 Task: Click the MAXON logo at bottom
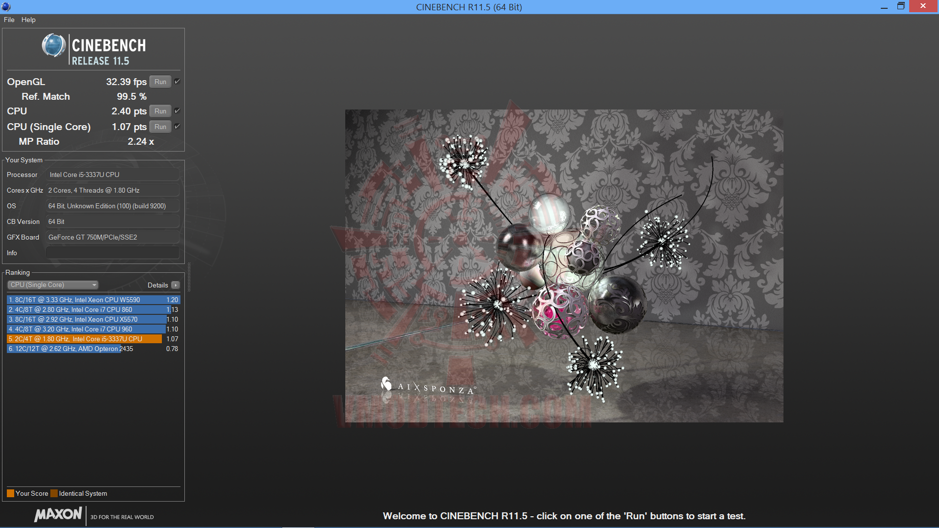[59, 515]
